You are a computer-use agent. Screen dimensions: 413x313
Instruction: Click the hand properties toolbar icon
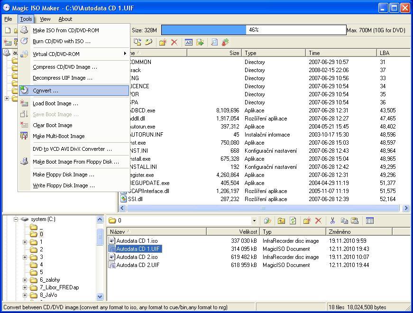(149, 42)
